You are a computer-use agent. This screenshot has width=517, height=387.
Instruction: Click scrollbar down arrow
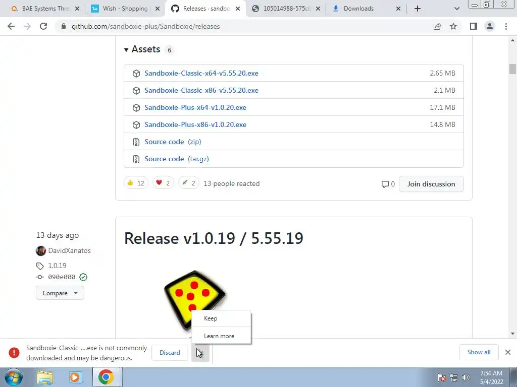click(x=512, y=334)
